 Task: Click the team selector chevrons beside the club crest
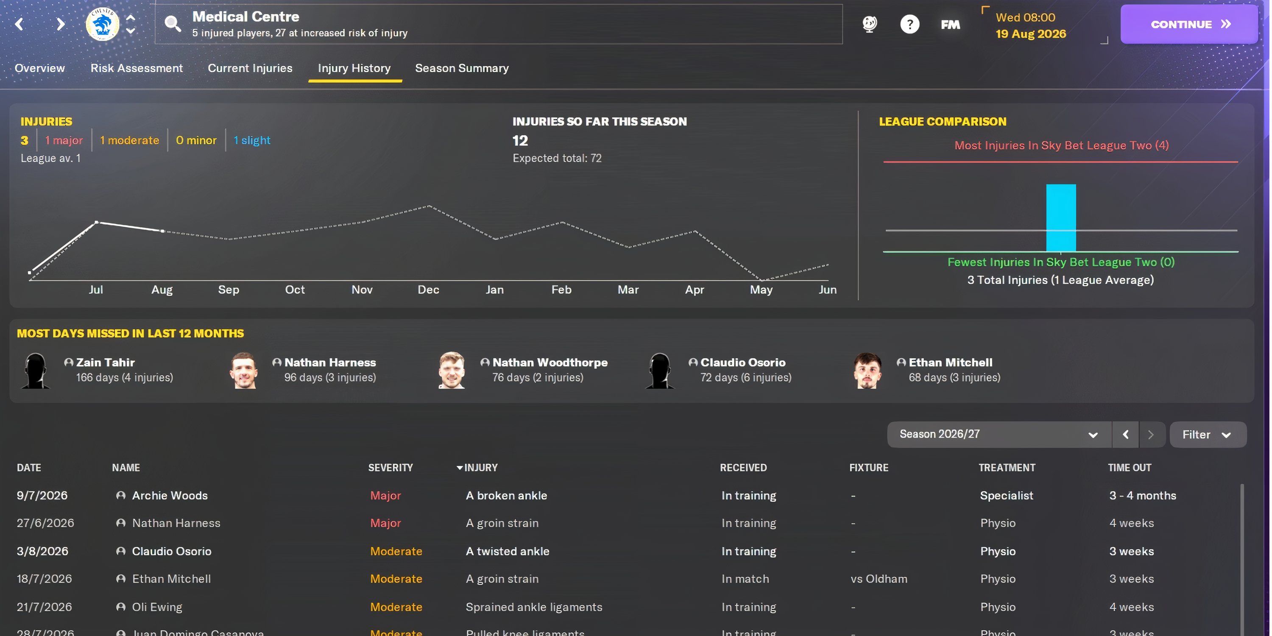[130, 24]
